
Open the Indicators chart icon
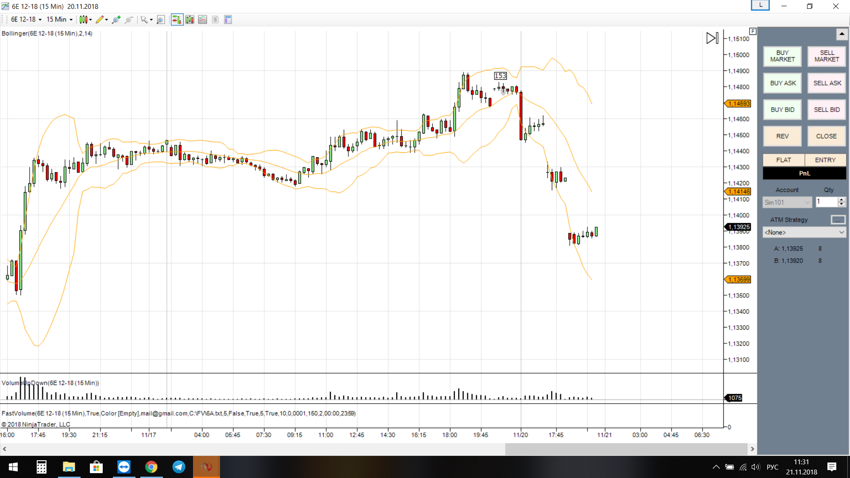click(x=202, y=19)
